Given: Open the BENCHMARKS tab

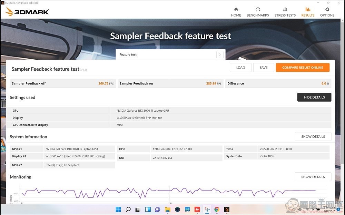Looking at the screenshot, I should tap(258, 12).
